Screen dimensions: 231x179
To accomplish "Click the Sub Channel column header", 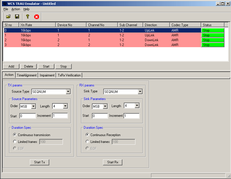I will [130, 25].
